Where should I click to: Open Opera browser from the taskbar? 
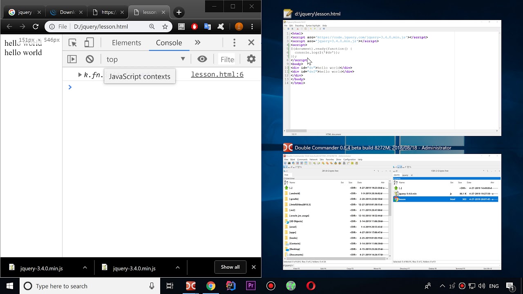[x=311, y=286]
